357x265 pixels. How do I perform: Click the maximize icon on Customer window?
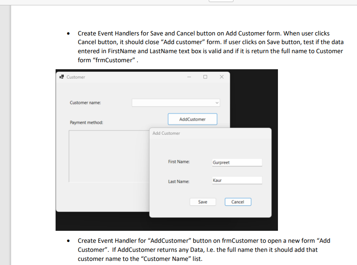tap(205, 77)
